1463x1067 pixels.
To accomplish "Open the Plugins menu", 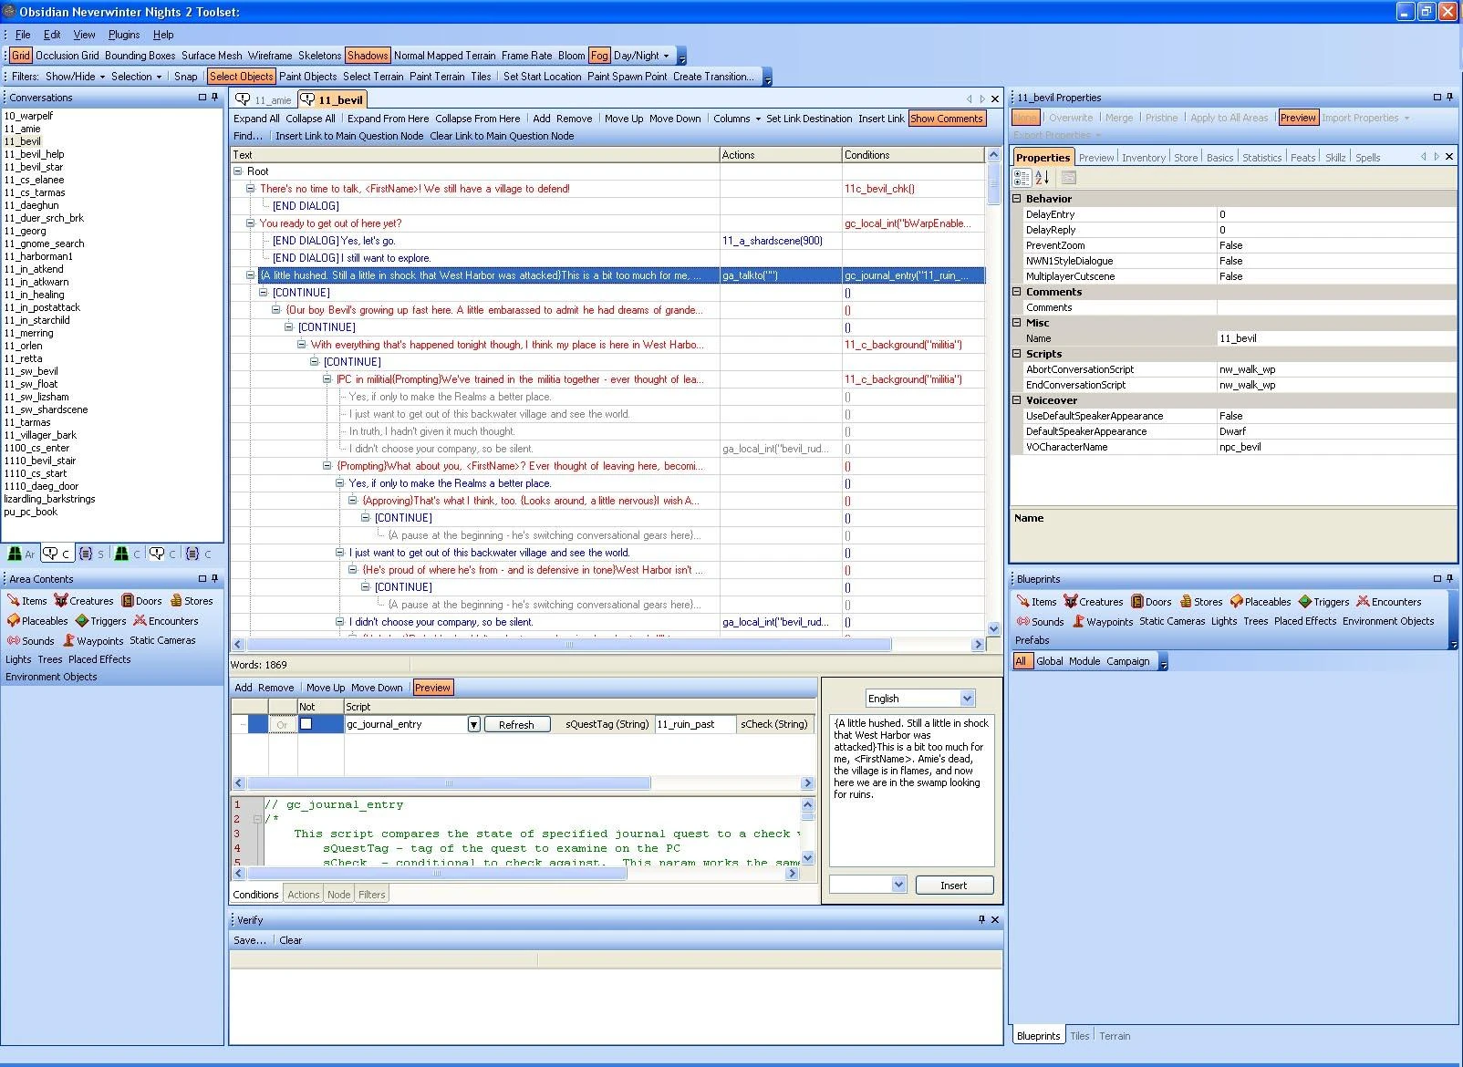I will click(x=124, y=35).
